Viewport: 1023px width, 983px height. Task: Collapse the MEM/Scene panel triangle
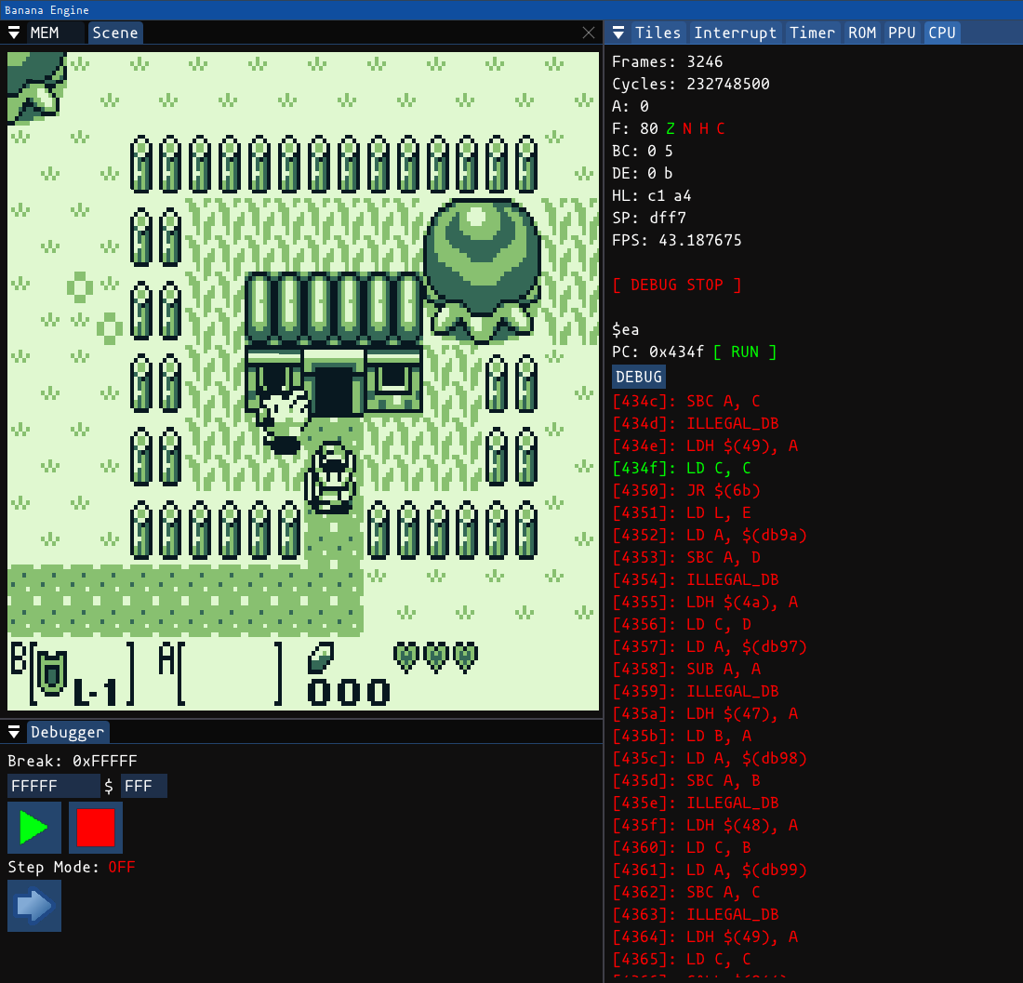(x=14, y=33)
